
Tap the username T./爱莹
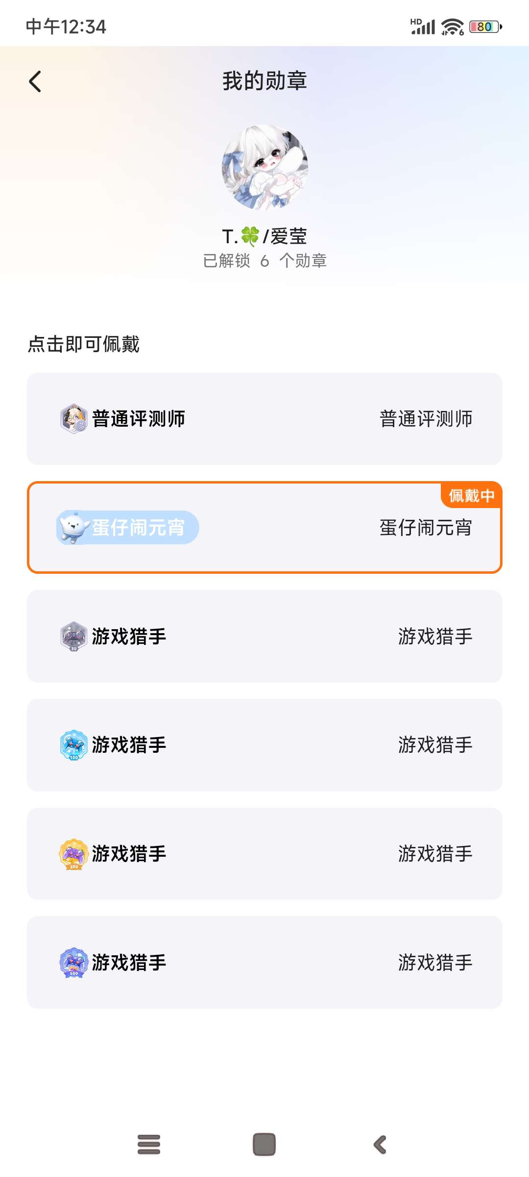tap(264, 236)
